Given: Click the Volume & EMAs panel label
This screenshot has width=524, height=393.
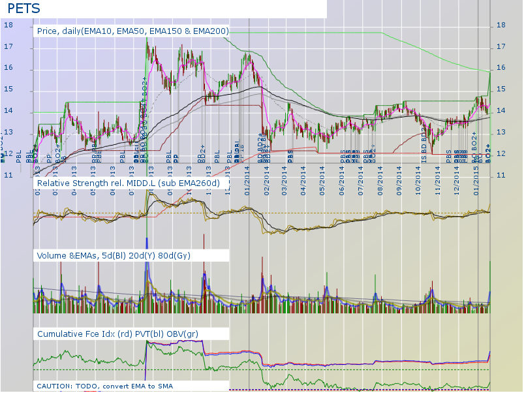Looking at the screenshot, I should pos(114,256).
